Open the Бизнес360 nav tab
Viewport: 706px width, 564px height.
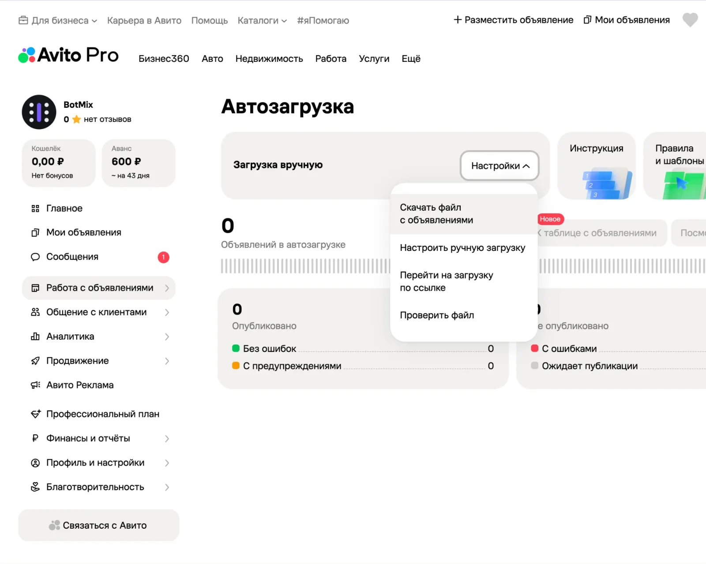click(x=164, y=59)
